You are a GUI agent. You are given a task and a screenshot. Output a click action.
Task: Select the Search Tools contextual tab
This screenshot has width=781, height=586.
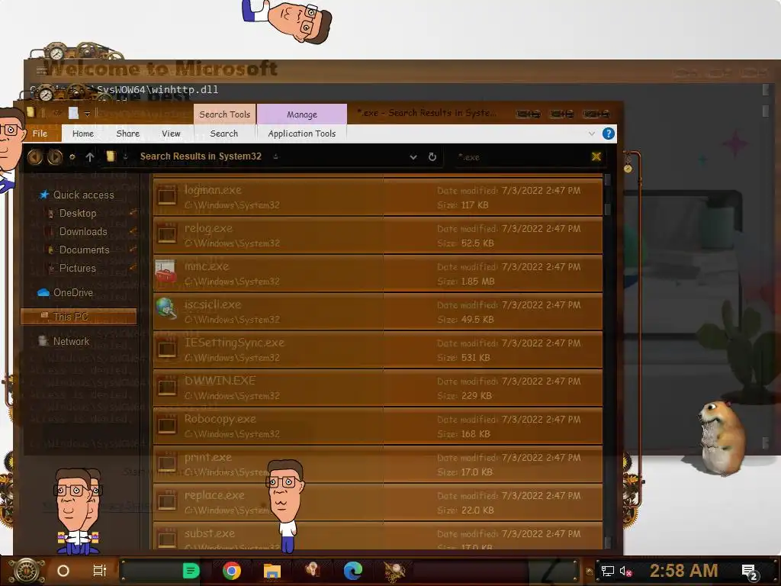coord(225,114)
